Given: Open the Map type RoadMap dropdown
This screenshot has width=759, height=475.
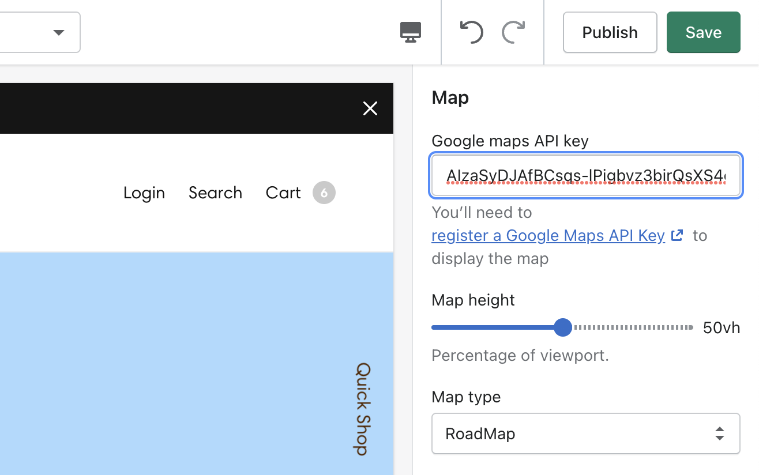Looking at the screenshot, I should pyautogui.click(x=585, y=433).
